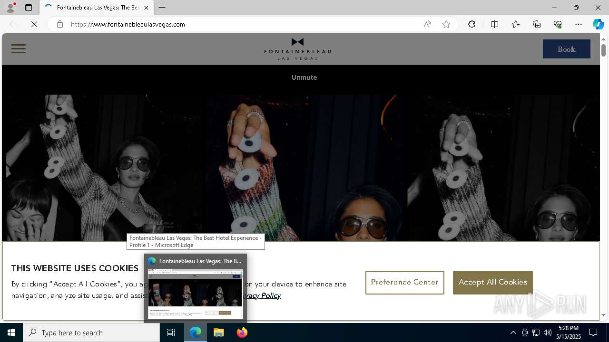Screen dimensions: 609x342
Task: Accept All Cookies
Action: click(x=493, y=283)
